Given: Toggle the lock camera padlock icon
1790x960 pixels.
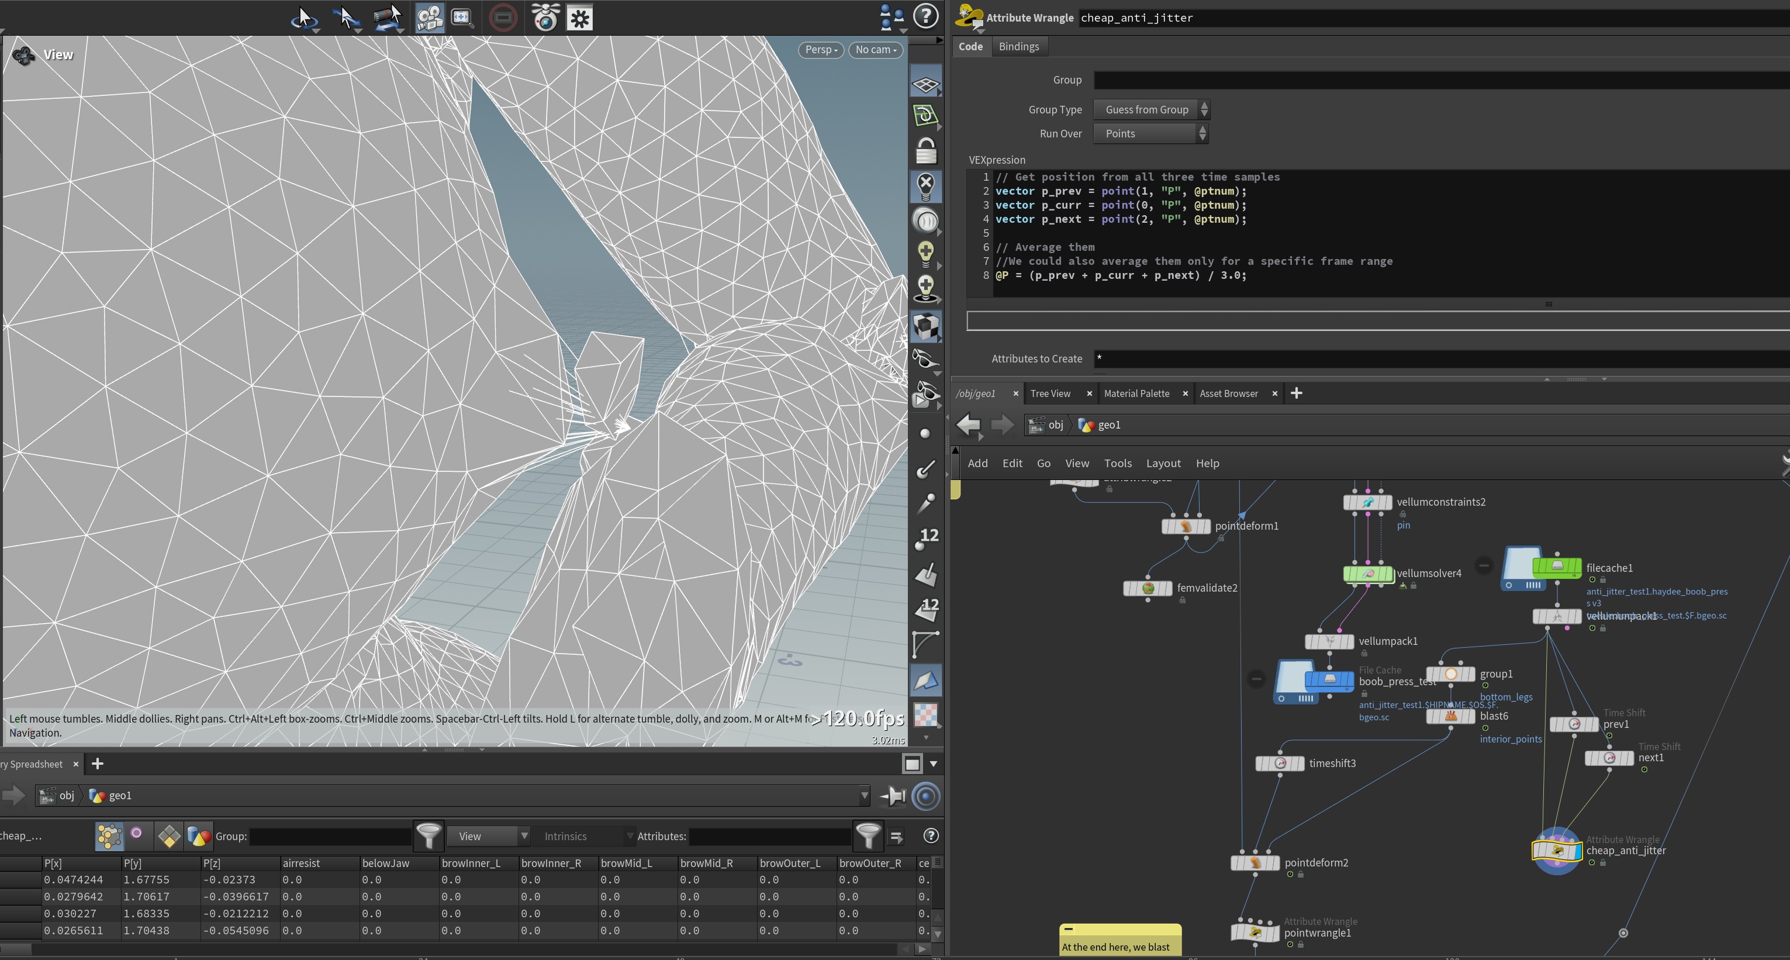Looking at the screenshot, I should point(925,150).
